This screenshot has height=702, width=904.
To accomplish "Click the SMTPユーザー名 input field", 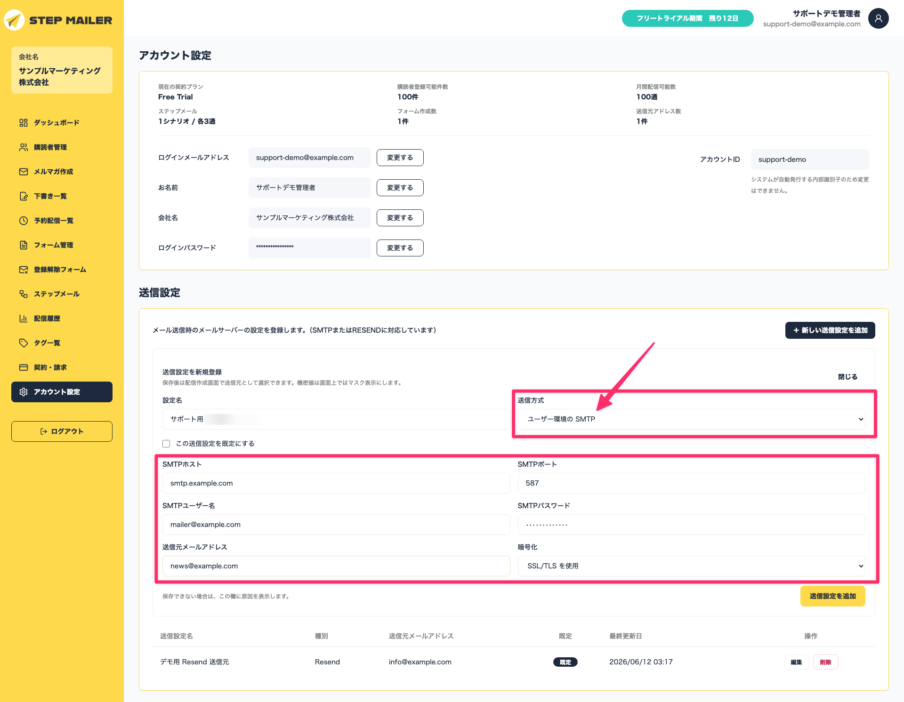I will pyautogui.click(x=336, y=525).
